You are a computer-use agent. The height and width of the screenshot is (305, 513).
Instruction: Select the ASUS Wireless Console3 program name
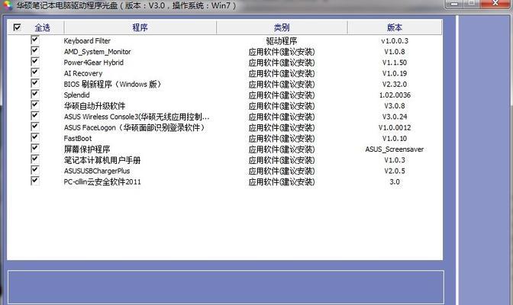(x=137, y=117)
